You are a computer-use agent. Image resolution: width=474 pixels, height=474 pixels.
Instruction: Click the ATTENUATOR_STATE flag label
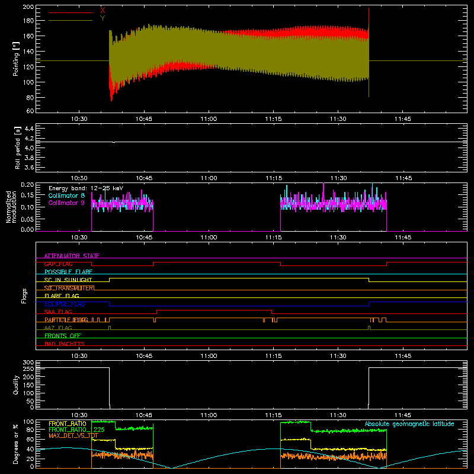pyautogui.click(x=72, y=256)
